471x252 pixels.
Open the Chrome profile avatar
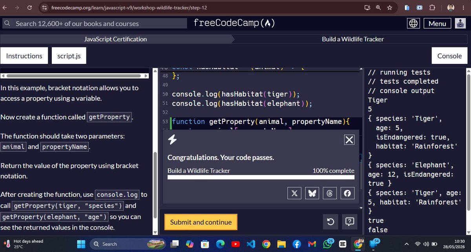click(451, 7)
